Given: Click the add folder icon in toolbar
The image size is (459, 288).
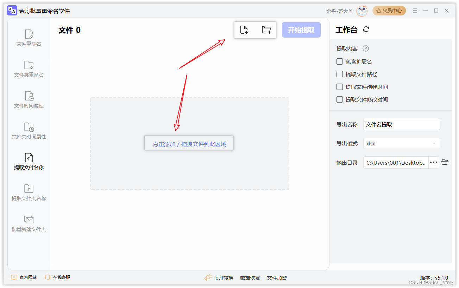Looking at the screenshot, I should (x=266, y=30).
